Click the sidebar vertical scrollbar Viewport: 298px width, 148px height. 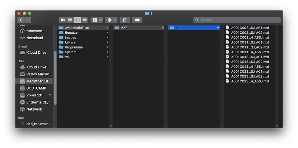(x=55, y=77)
